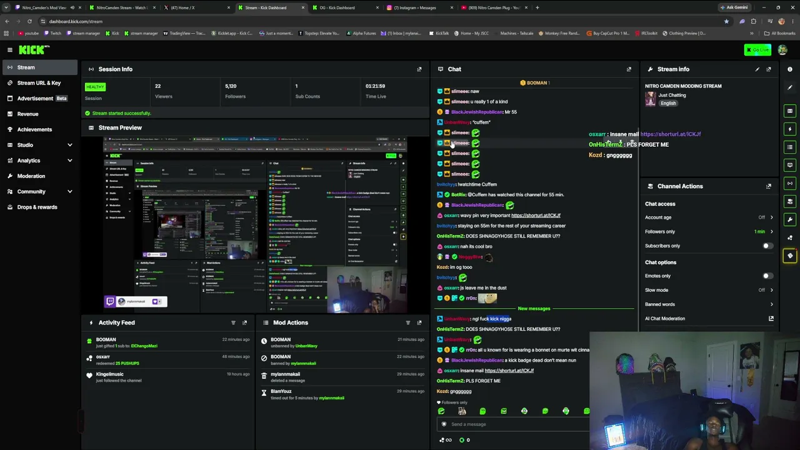Open Achievements page
Viewport: 800px width, 450px height.
pos(39,129)
